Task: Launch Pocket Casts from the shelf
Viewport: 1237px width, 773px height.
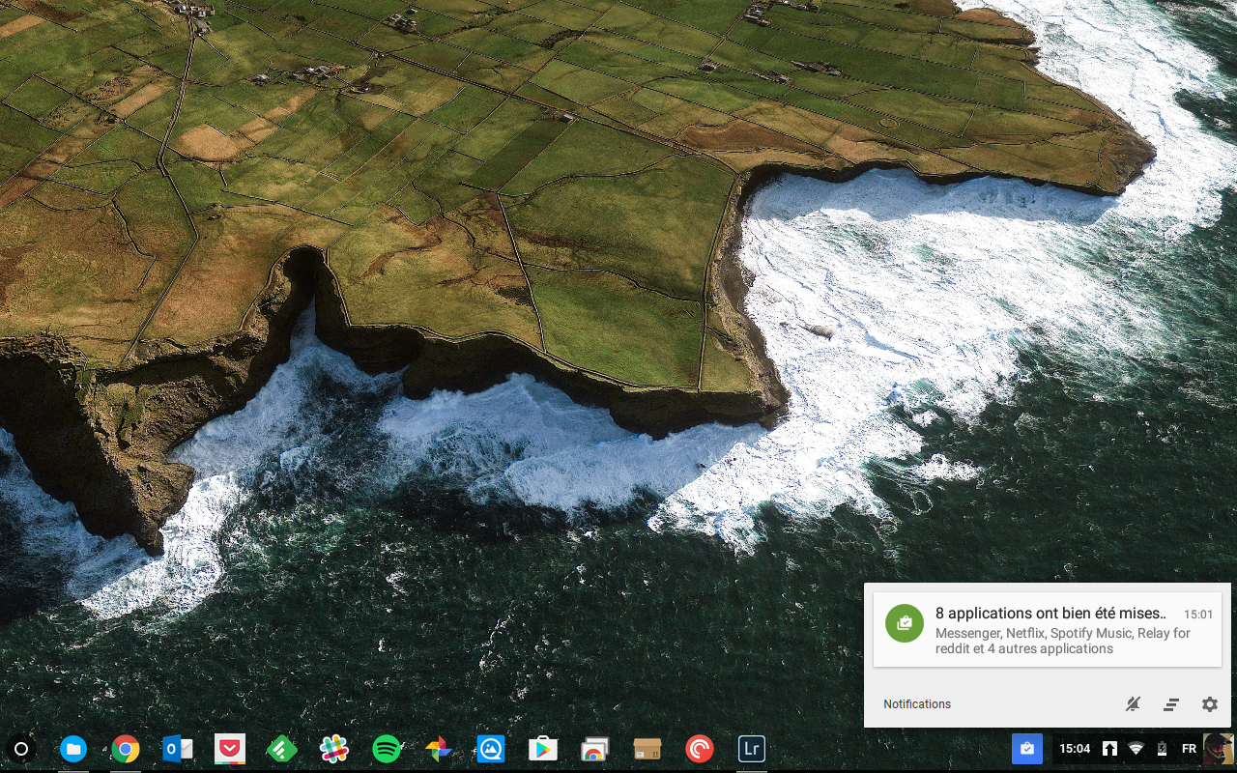Action: (699, 749)
